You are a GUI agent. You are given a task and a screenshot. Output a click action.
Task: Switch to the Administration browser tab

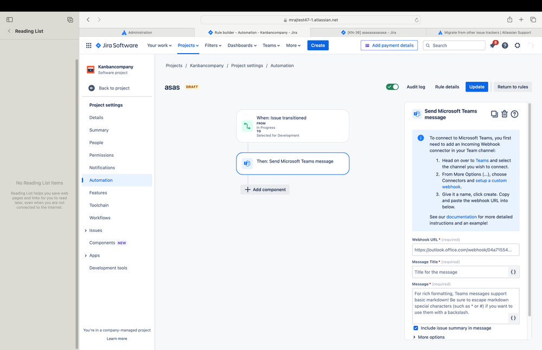pyautogui.click(x=137, y=33)
